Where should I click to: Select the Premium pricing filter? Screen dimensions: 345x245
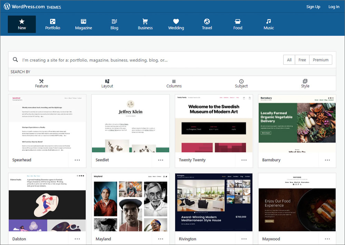321,60
